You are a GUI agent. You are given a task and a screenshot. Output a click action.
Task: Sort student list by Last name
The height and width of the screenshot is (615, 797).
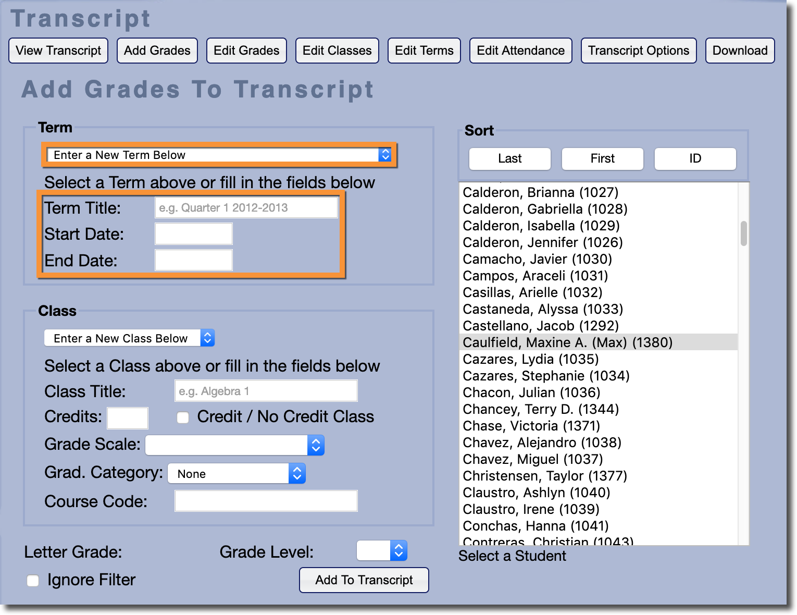509,158
